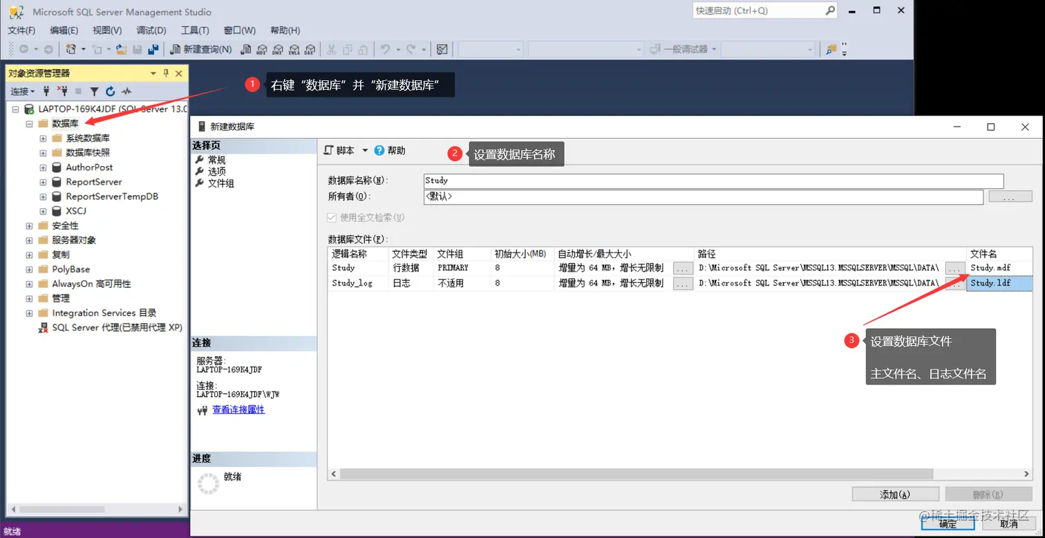Click the search magnifier in Quick Launch box

click(x=830, y=10)
